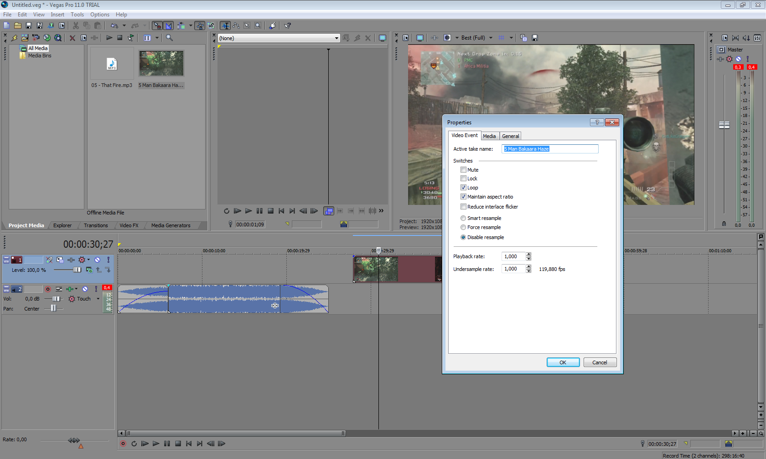Switch to the Media tab in Properties

coord(489,136)
